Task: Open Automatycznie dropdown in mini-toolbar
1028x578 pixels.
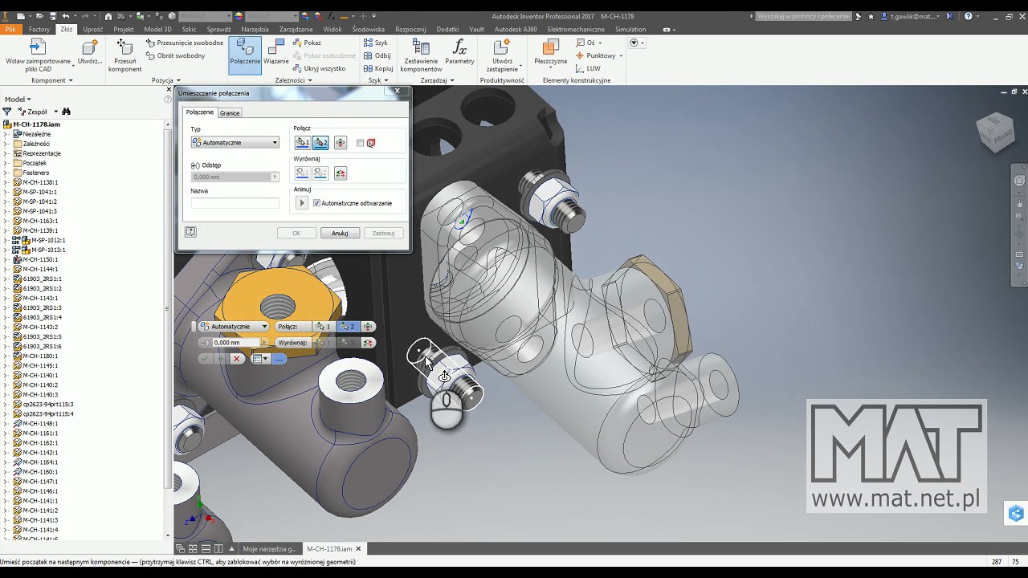Action: 234,327
